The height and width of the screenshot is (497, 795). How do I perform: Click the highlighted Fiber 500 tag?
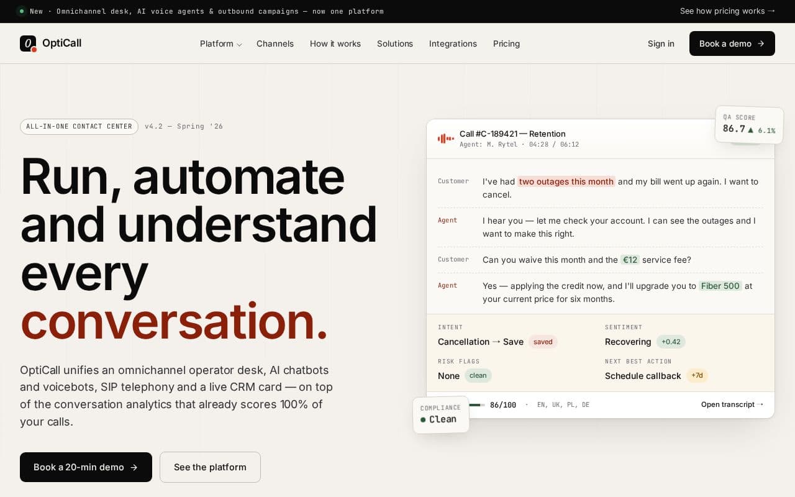[720, 286]
